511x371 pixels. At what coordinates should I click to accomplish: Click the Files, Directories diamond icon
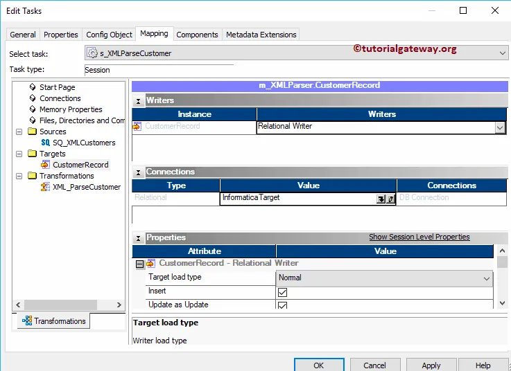coord(33,120)
